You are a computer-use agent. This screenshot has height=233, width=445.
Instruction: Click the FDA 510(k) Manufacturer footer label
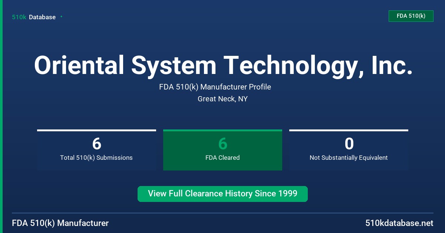coord(60,223)
